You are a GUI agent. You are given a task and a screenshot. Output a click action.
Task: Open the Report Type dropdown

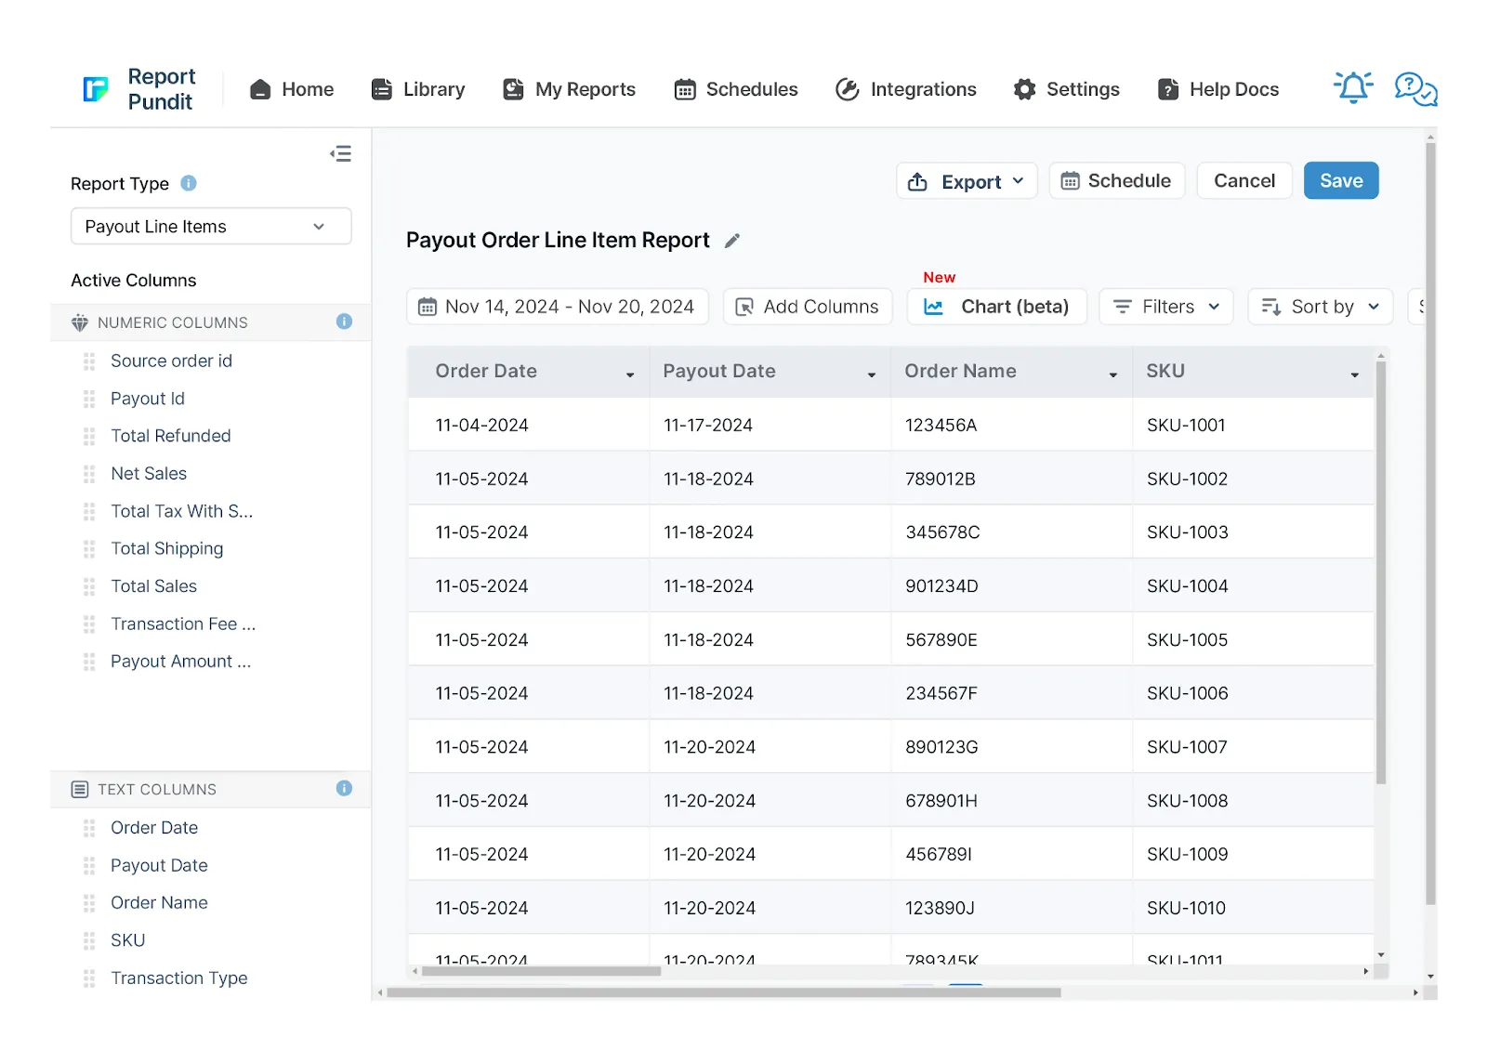coord(211,226)
